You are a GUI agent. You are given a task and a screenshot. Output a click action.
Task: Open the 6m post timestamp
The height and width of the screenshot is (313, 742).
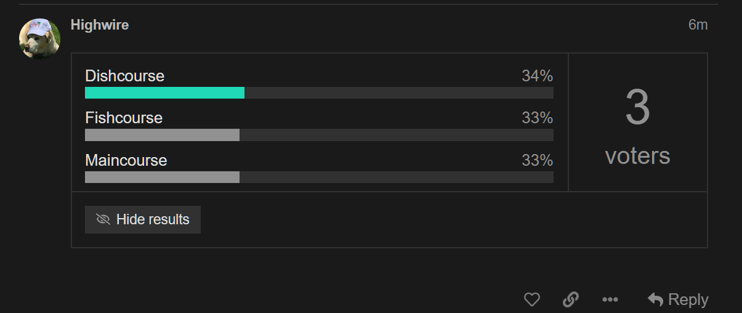coord(698,25)
